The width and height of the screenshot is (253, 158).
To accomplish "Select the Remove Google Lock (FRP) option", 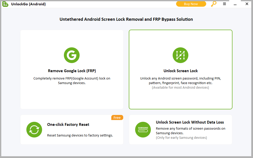I will (x=72, y=69).
